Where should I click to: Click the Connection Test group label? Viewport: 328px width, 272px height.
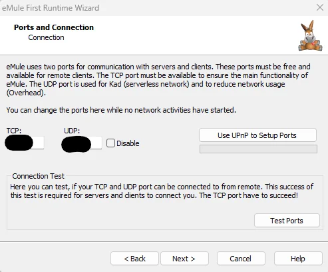38,176
